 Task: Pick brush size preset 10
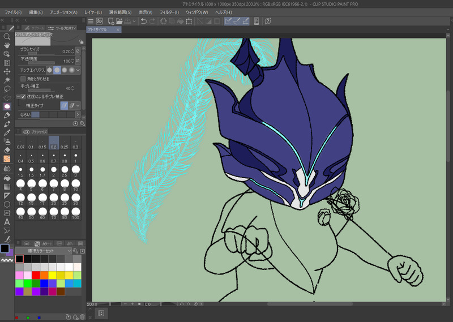click(x=76, y=185)
